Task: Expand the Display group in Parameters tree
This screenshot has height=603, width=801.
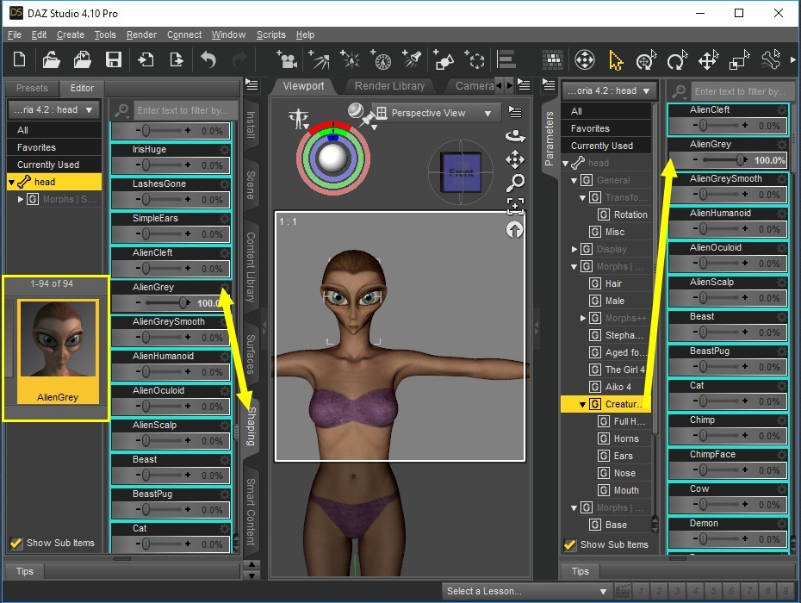Action: coord(574,249)
